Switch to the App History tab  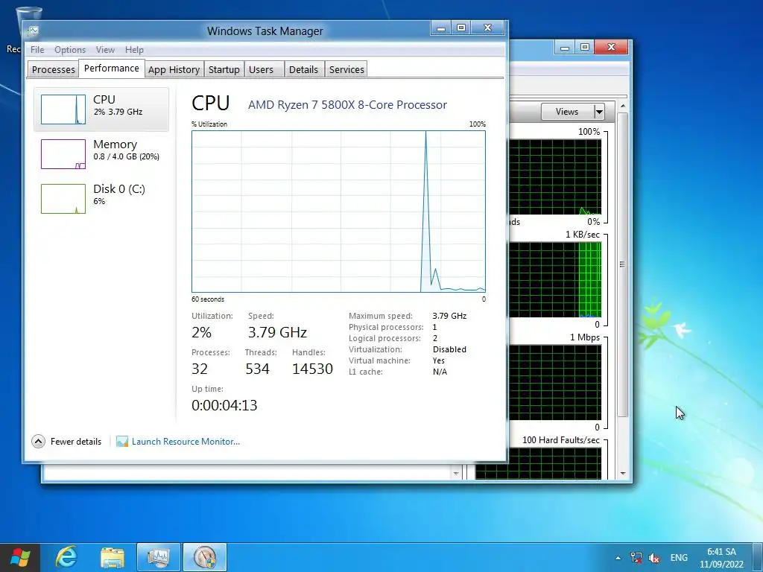click(174, 69)
